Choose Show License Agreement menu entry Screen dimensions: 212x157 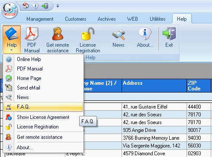click(x=43, y=117)
